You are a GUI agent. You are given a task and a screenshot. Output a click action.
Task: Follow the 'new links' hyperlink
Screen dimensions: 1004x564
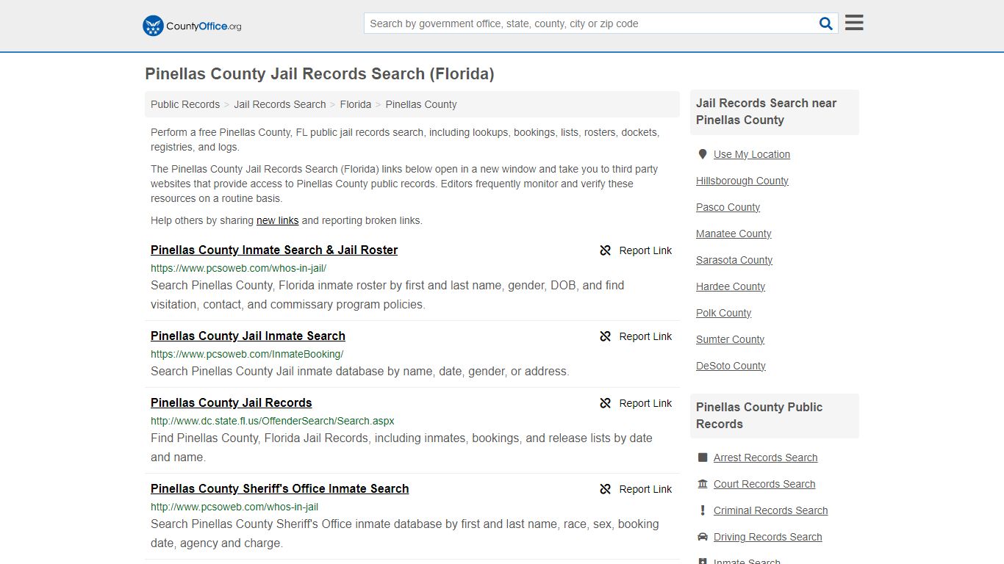pos(278,220)
